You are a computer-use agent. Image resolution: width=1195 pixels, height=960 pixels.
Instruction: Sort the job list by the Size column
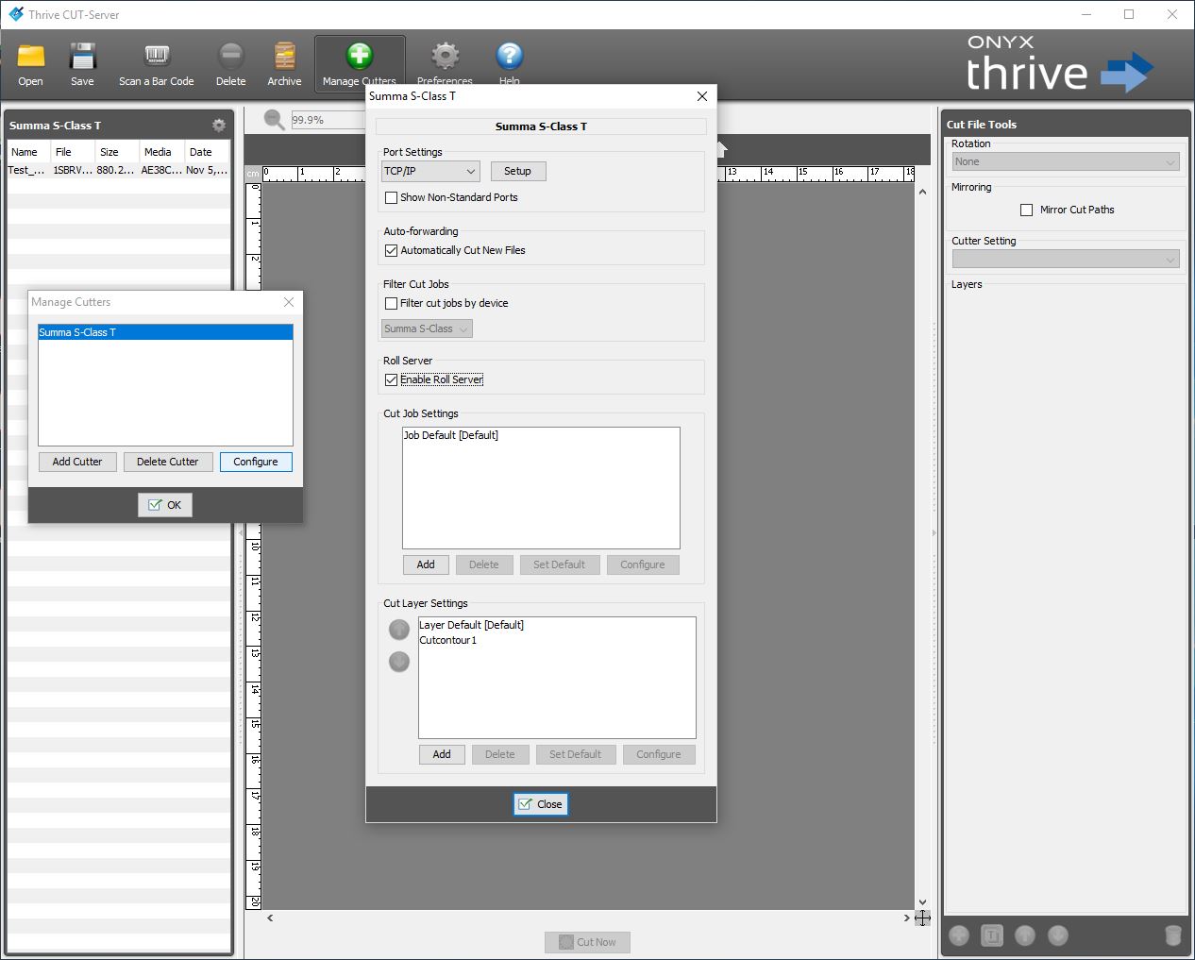point(118,152)
